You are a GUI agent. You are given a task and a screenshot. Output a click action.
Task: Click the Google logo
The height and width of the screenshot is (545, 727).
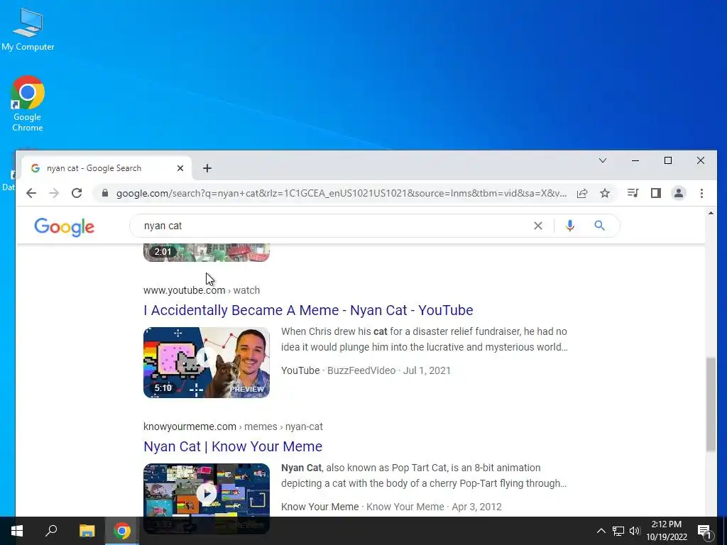point(64,226)
